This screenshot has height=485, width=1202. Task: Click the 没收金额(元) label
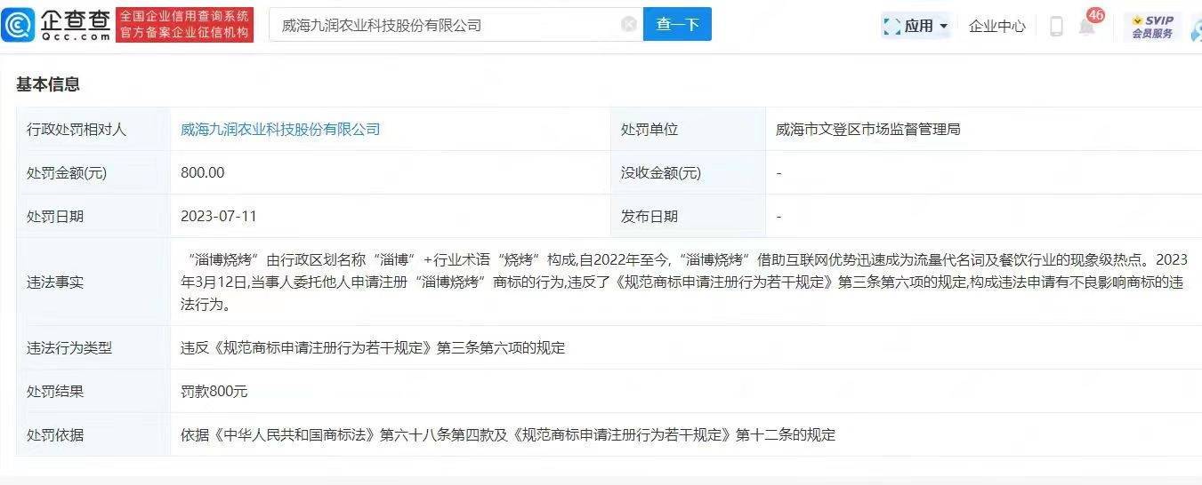click(661, 172)
